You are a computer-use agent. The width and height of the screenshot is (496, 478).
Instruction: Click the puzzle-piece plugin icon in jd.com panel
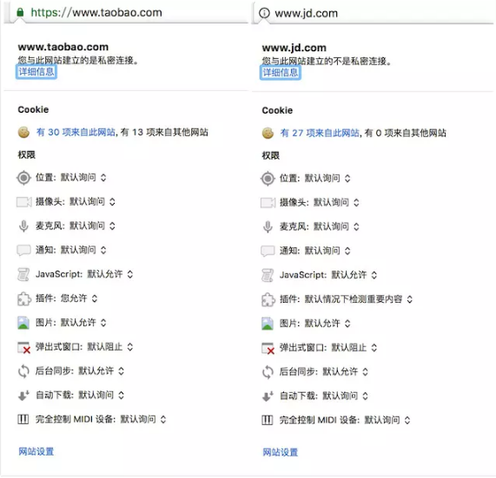pos(268,299)
